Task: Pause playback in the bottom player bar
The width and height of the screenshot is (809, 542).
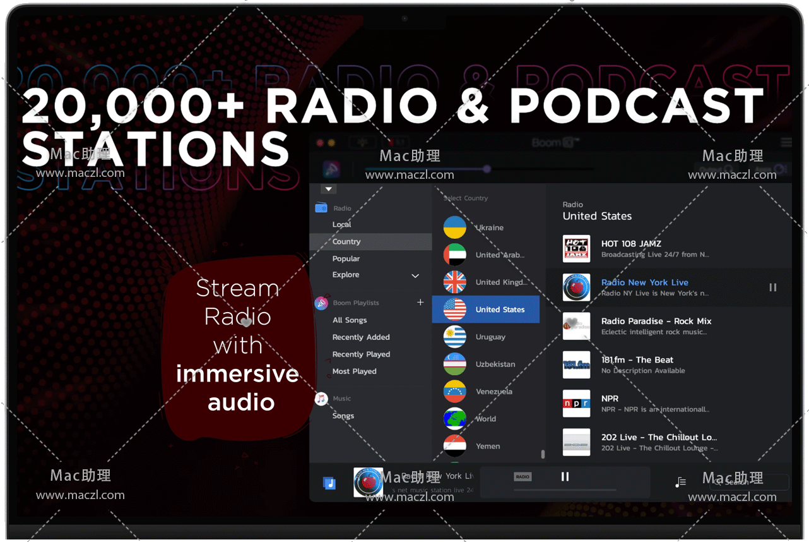Action: tap(565, 477)
